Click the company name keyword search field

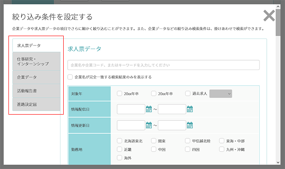(x=163, y=65)
